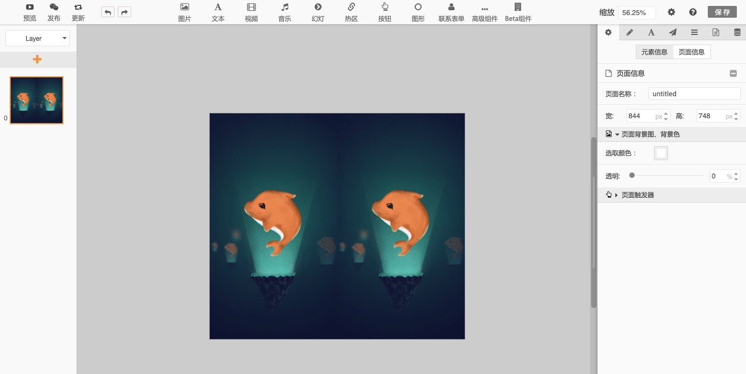Select the 页面信息 page info tab

[692, 52]
